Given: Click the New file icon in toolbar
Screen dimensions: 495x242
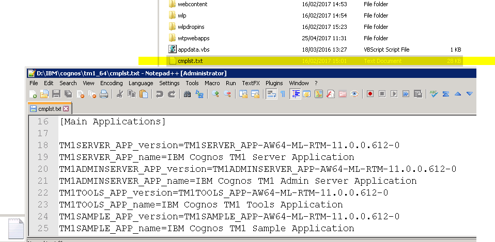Looking at the screenshot, I should [x=33, y=94].
